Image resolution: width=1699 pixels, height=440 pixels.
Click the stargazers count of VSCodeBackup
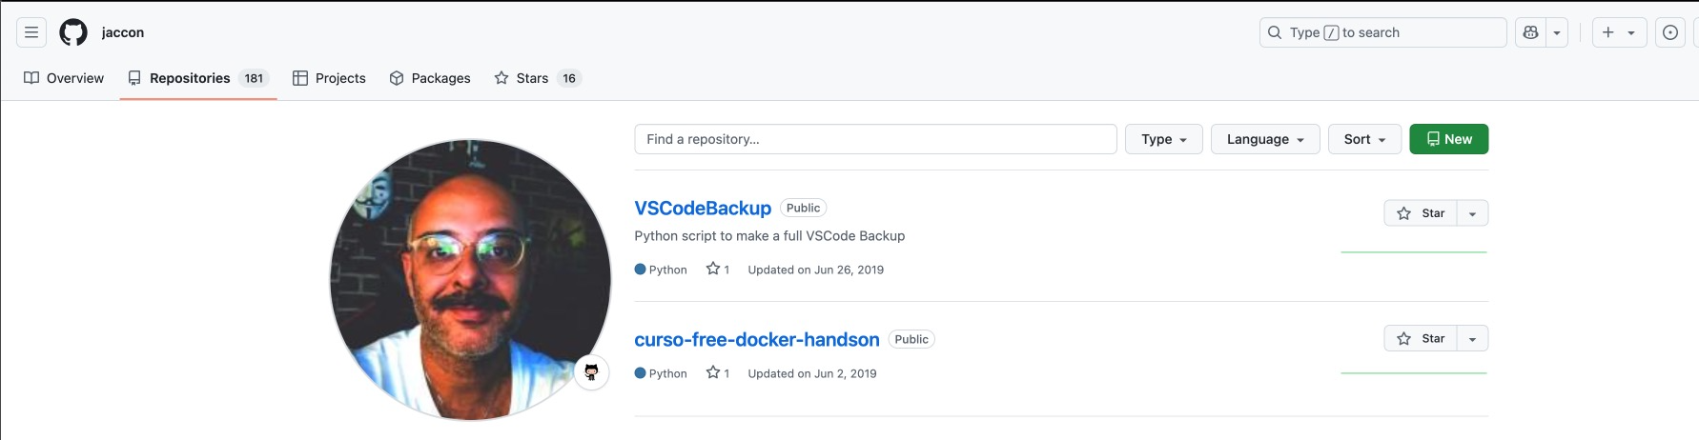[718, 270]
